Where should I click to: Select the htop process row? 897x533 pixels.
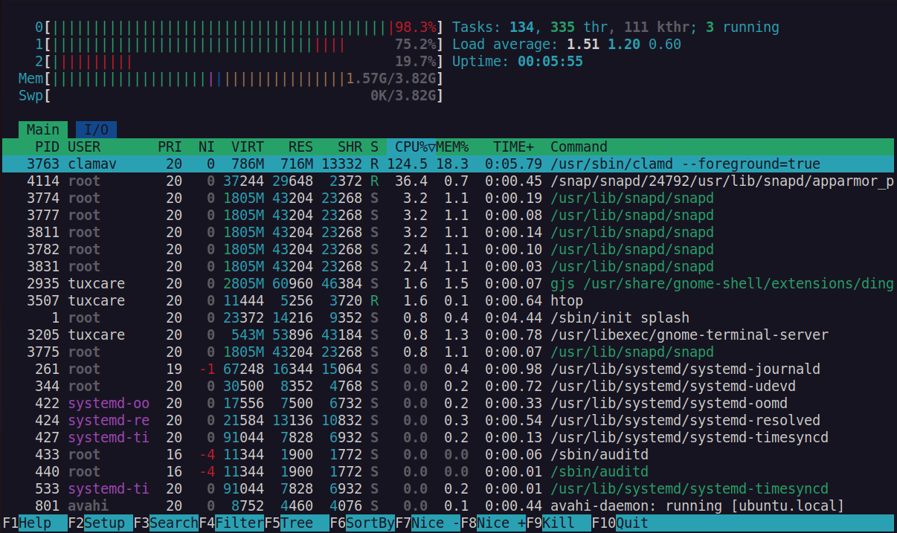click(298, 300)
